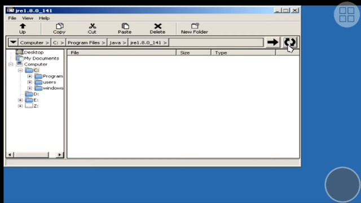This screenshot has height=203, width=361.
Task: Open the Help menu
Action: tap(44, 18)
